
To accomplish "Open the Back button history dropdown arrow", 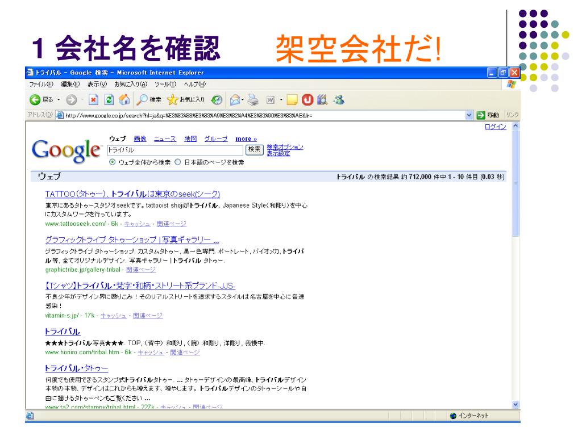I will point(59,99).
